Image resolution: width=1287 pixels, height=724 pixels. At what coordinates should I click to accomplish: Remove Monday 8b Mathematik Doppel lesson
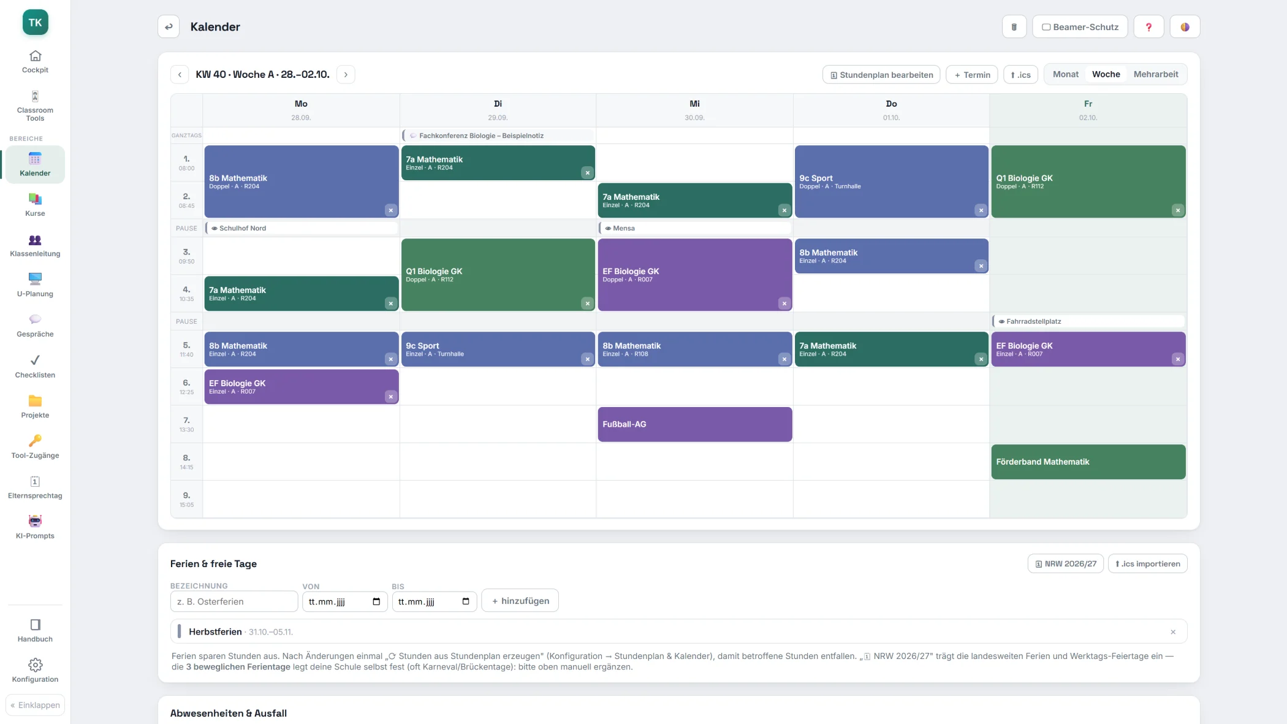(x=391, y=210)
